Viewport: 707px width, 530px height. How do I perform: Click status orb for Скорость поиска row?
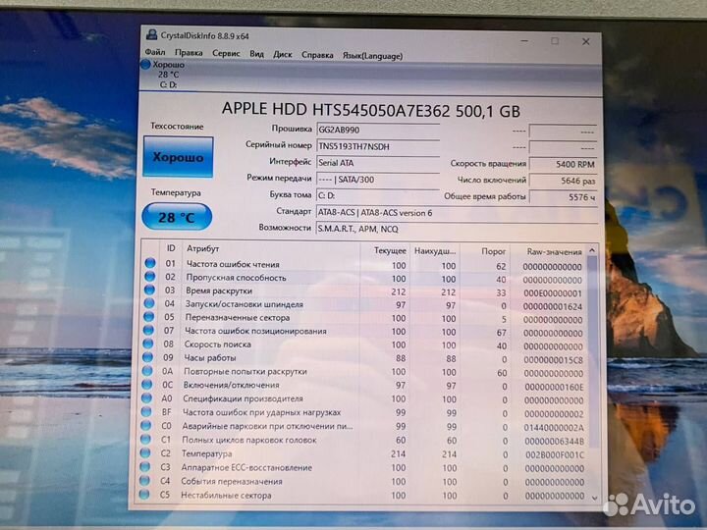[148, 344]
